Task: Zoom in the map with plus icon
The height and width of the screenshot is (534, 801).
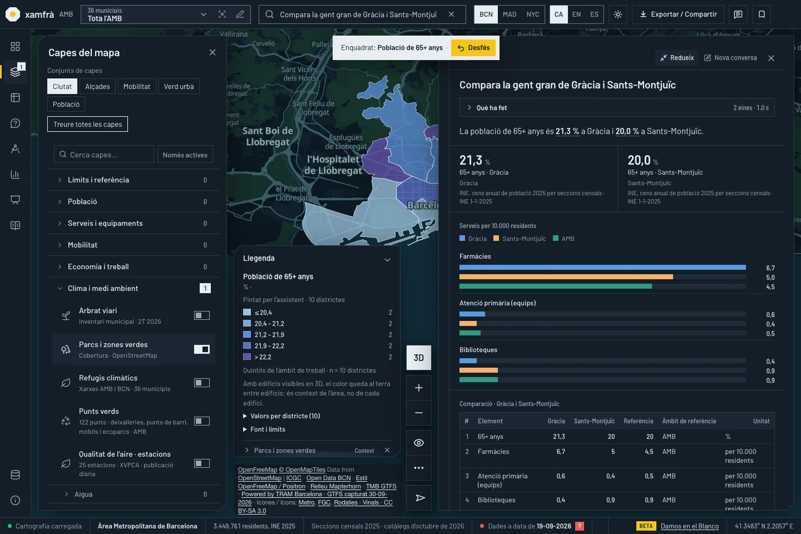Action: point(419,388)
